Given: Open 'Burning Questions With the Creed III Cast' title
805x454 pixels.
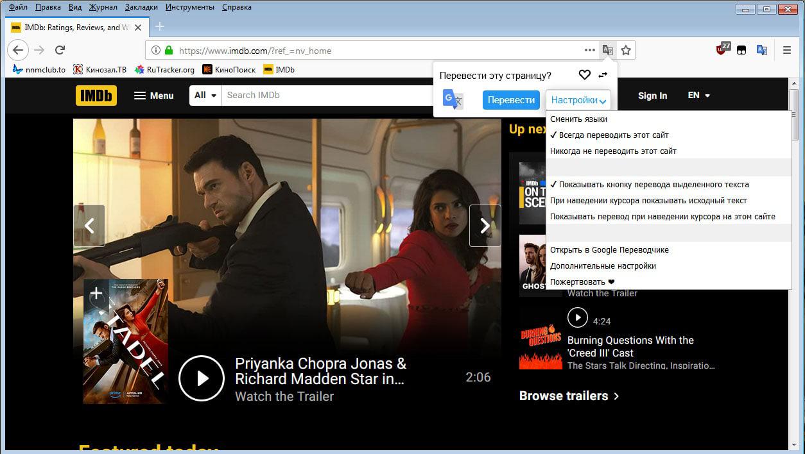Looking at the screenshot, I should (x=630, y=346).
